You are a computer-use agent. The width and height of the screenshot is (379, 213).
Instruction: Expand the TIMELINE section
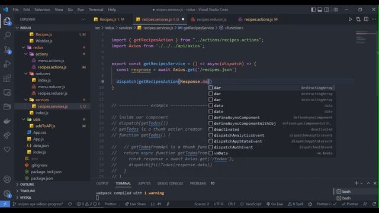[x=27, y=191]
